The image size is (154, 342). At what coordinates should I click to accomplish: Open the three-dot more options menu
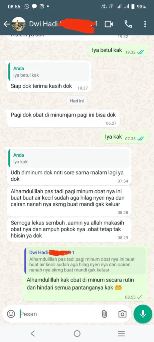click(145, 24)
